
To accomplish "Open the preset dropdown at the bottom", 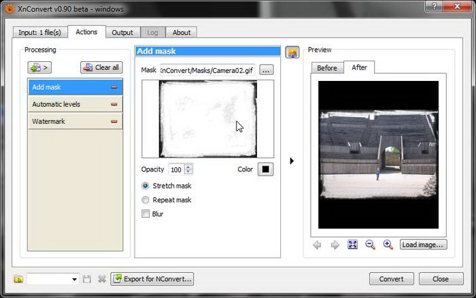I will (x=74, y=279).
